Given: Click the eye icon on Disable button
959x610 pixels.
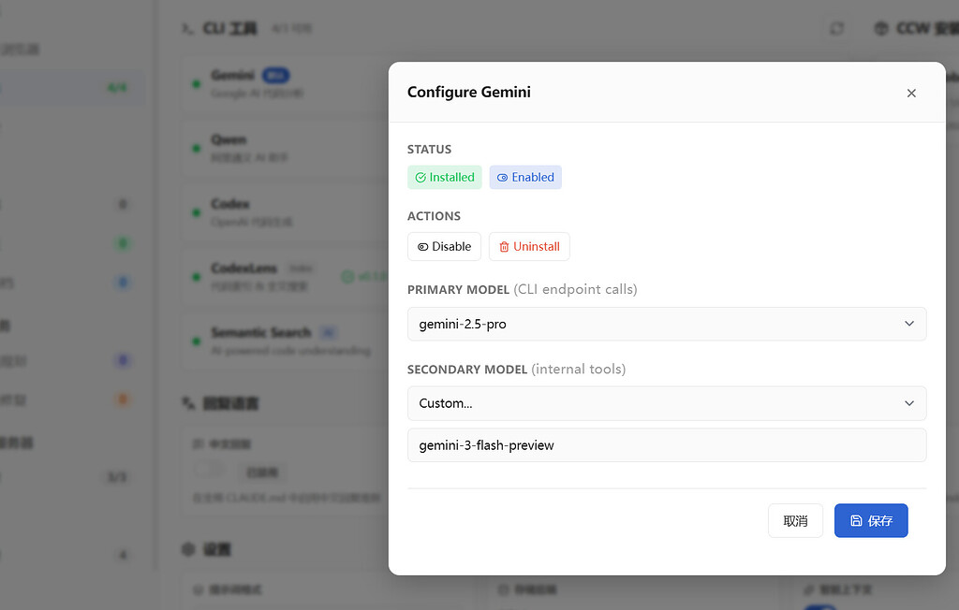Looking at the screenshot, I should pos(422,247).
